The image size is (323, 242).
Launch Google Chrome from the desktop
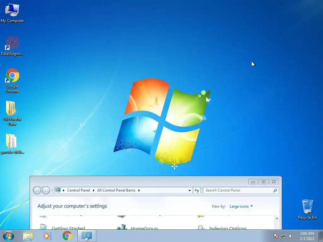pyautogui.click(x=12, y=81)
